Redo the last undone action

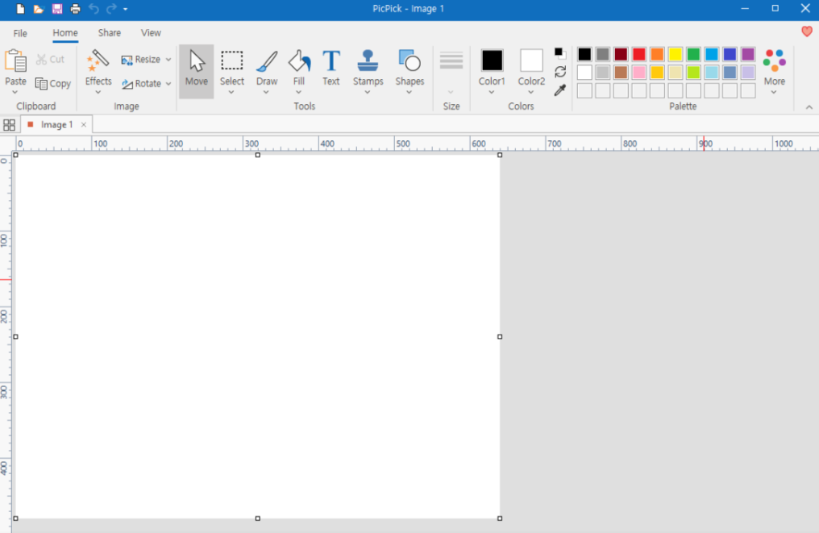(111, 9)
